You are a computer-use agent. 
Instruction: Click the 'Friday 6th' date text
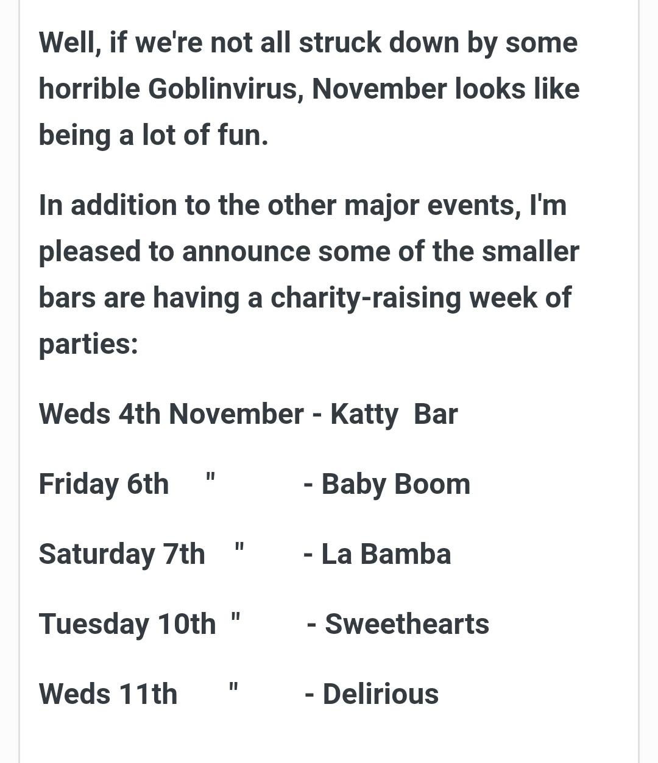point(104,485)
